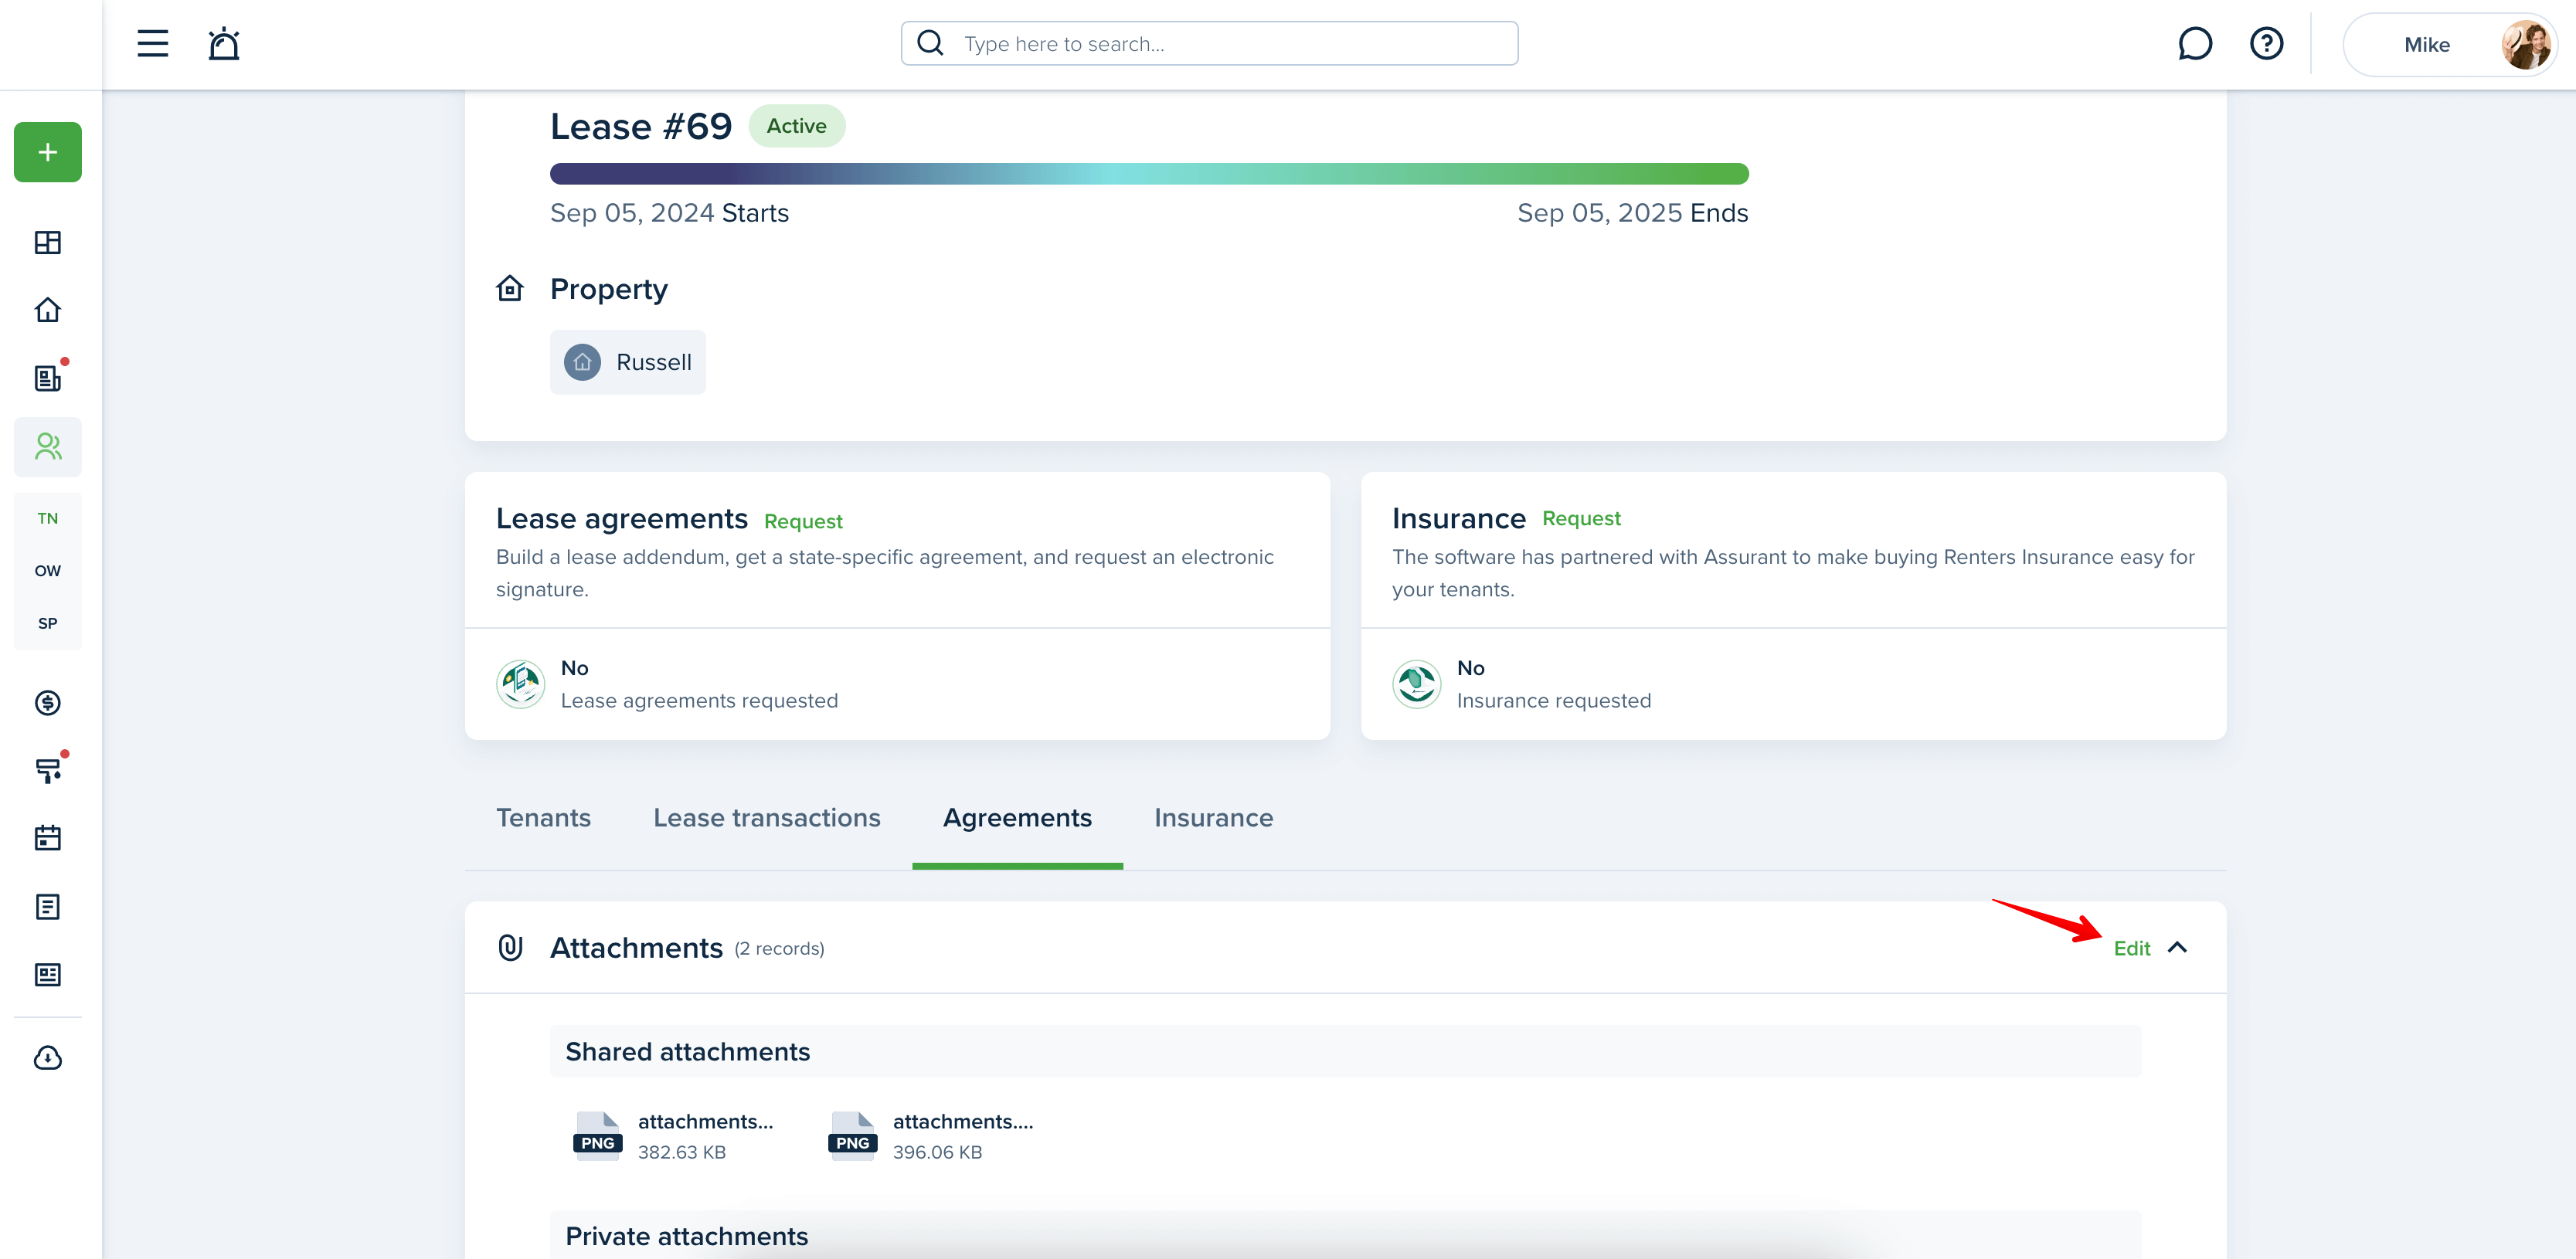Click the cloud download icon in sidebar
Image resolution: width=2576 pixels, height=1259 pixels.
48,1058
